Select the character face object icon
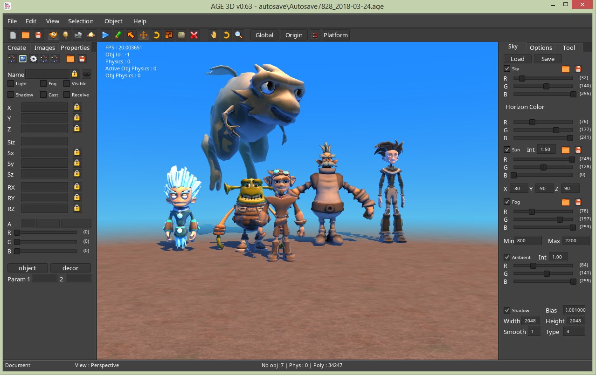This screenshot has width=596, height=375. point(54,35)
